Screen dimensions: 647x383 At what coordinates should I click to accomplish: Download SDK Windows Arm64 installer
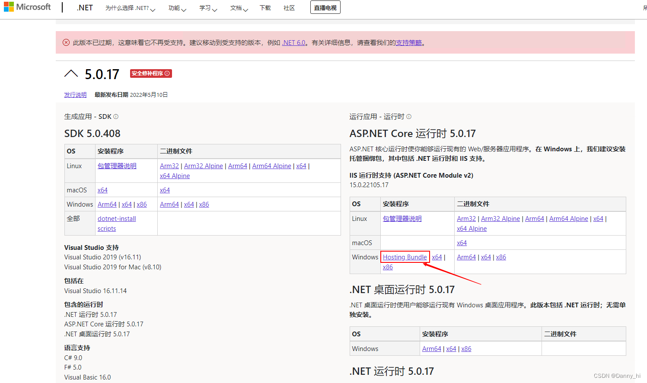(x=107, y=204)
